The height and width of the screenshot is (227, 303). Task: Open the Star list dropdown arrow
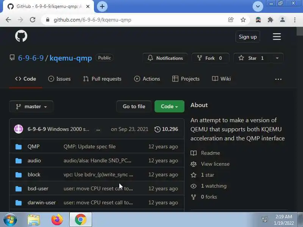(x=277, y=58)
